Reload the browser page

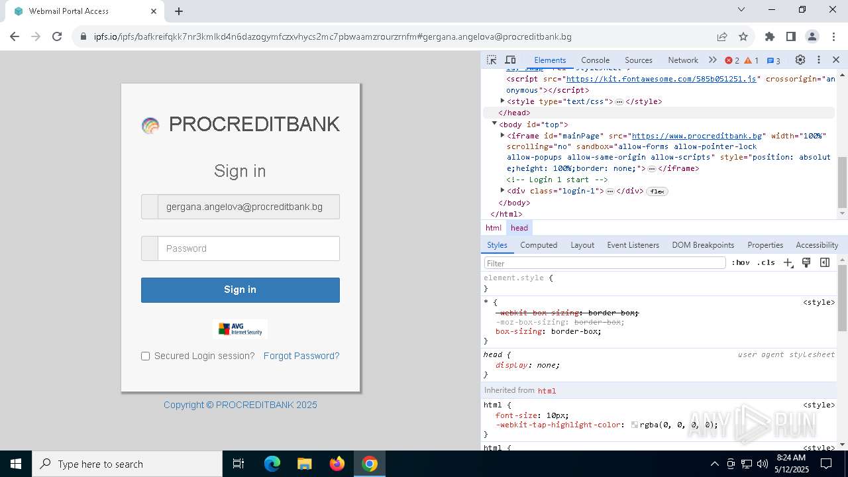point(57,37)
